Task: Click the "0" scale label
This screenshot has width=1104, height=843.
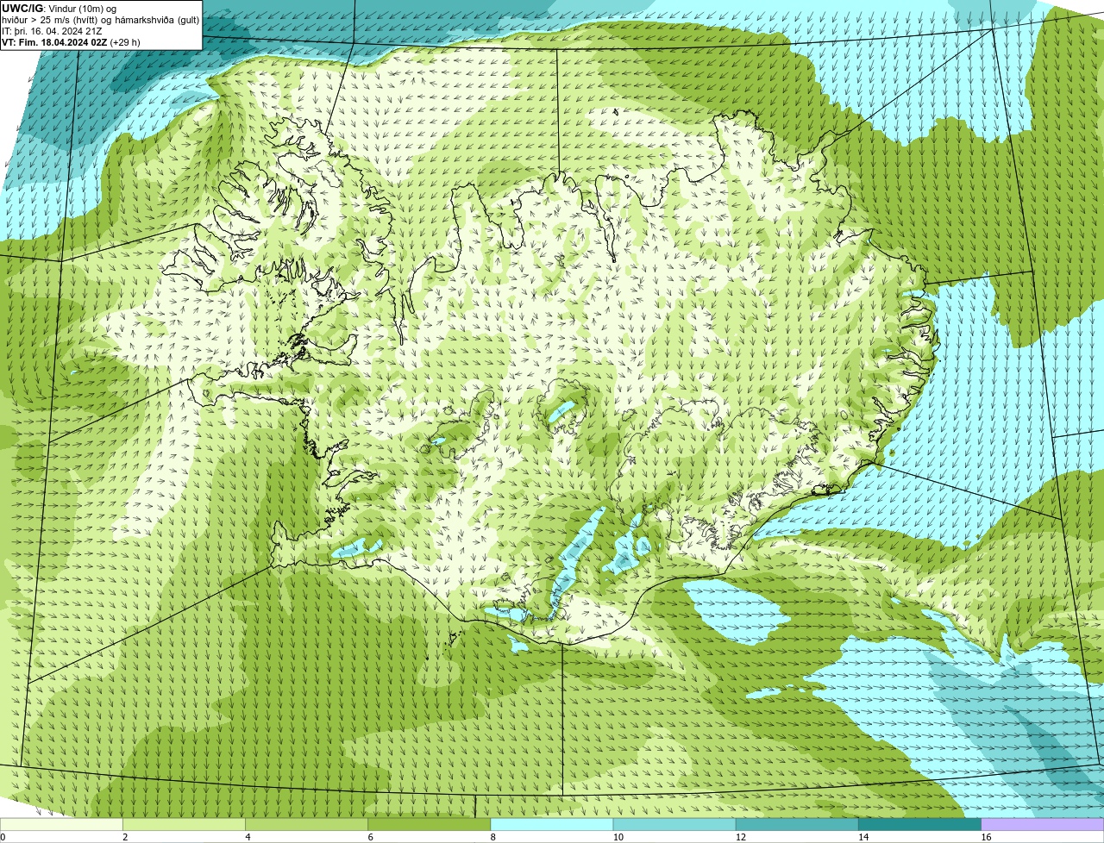Action: [x=3, y=837]
